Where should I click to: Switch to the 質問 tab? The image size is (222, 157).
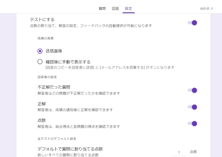[x=102, y=9]
